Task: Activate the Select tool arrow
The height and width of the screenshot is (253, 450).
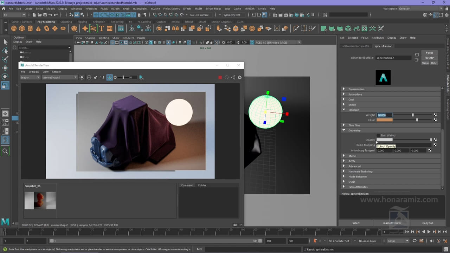Action: tap(5, 42)
